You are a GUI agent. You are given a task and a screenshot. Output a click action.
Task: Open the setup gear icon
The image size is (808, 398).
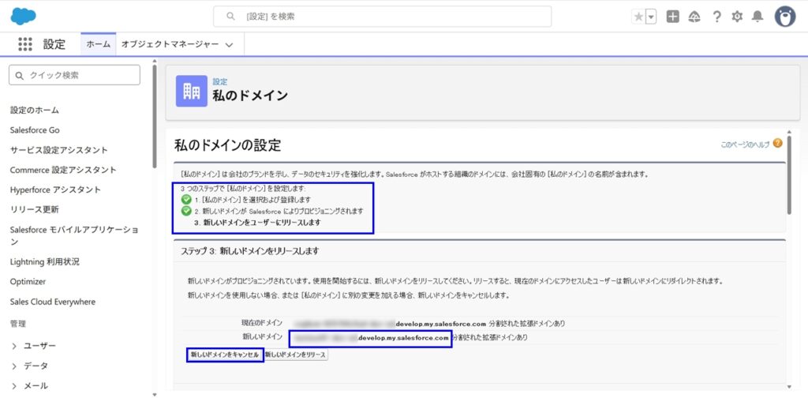[x=737, y=17]
